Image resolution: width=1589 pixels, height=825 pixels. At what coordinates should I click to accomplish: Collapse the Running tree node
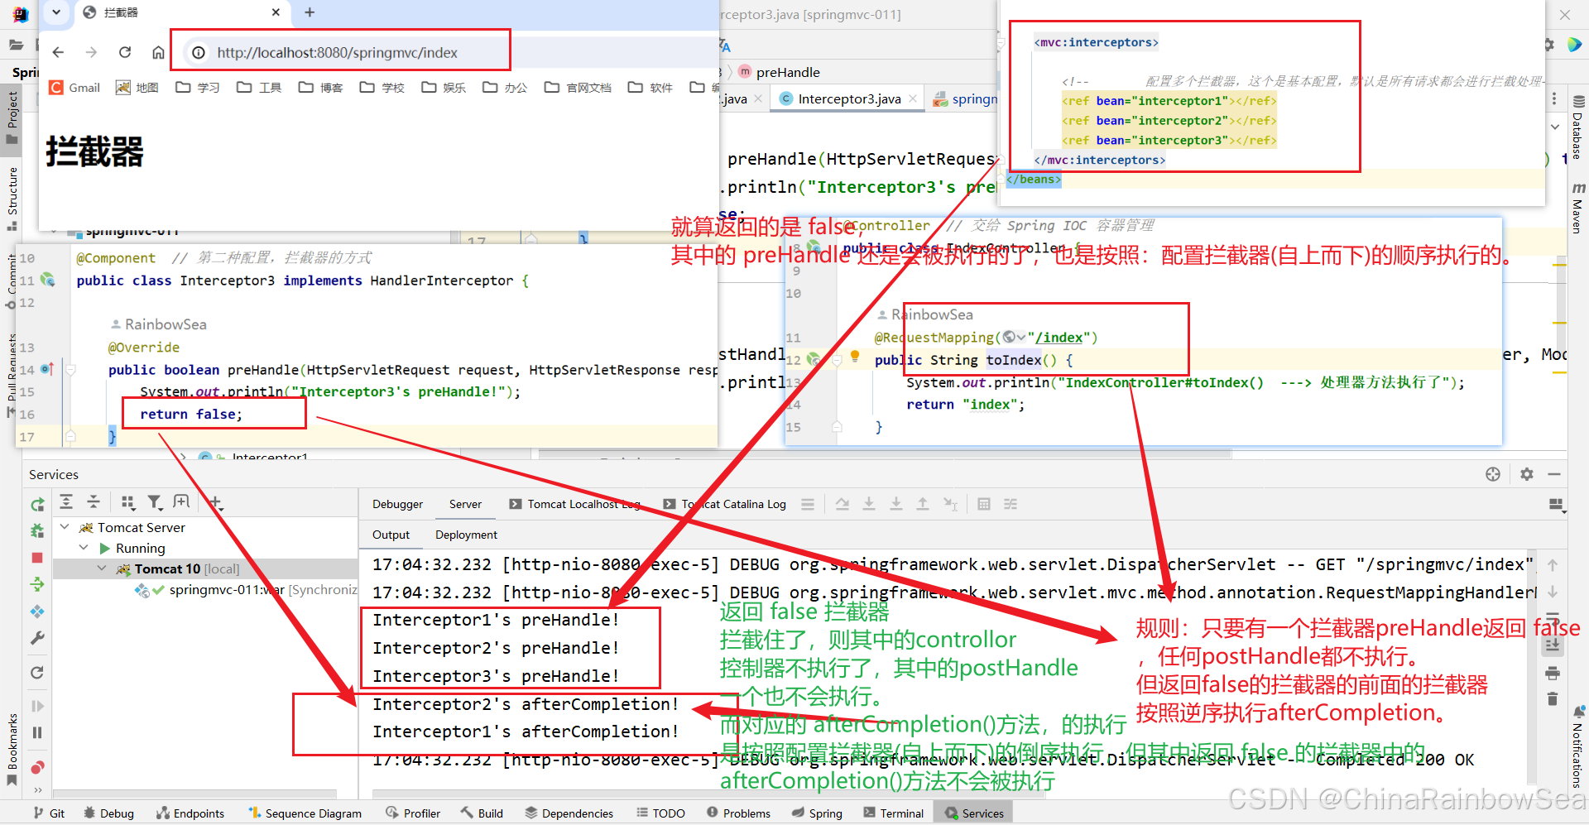click(83, 547)
